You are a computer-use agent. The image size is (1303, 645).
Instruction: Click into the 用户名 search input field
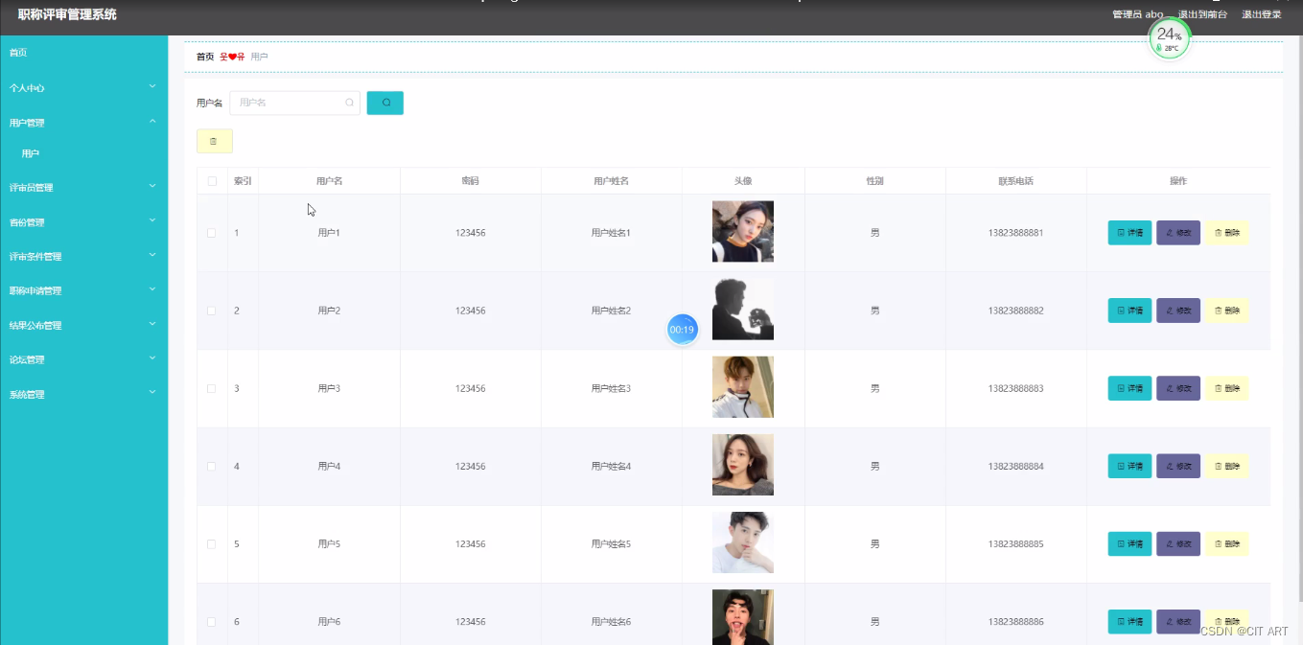point(294,103)
